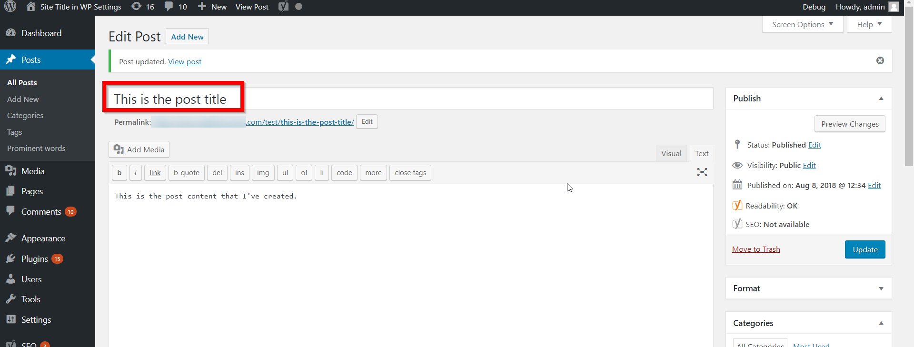Switch to the Visual editor tab
The width and height of the screenshot is (914, 347).
pos(671,153)
